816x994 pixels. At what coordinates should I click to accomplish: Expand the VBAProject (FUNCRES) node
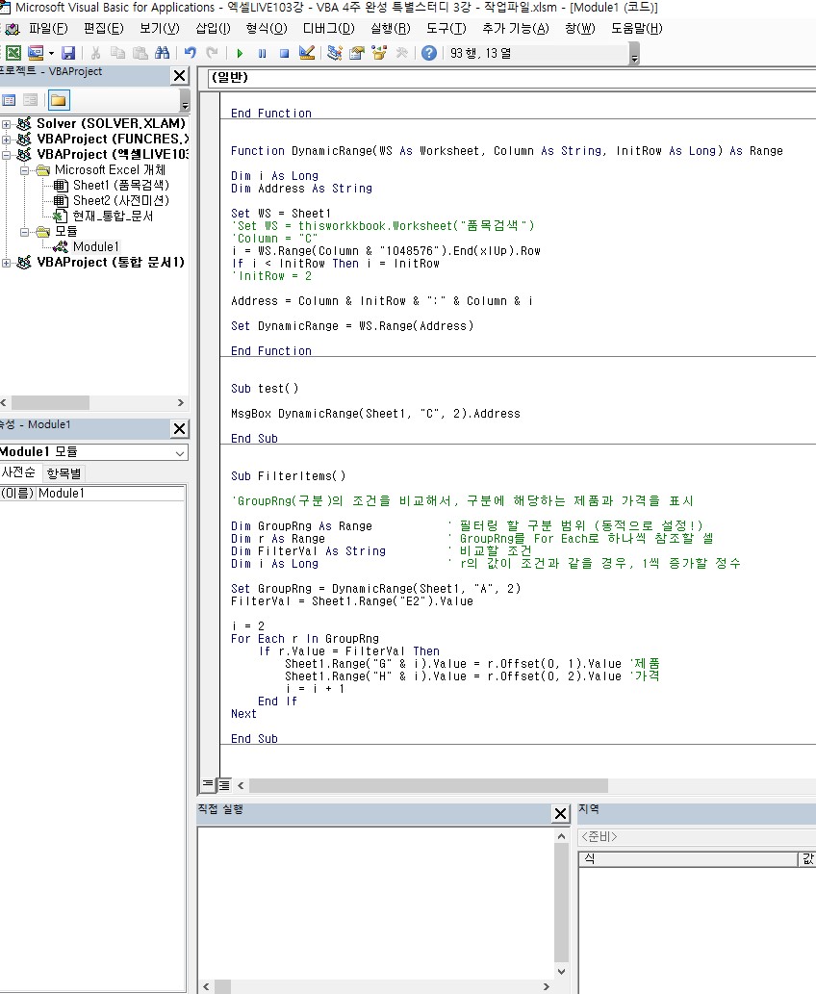pyautogui.click(x=7, y=140)
